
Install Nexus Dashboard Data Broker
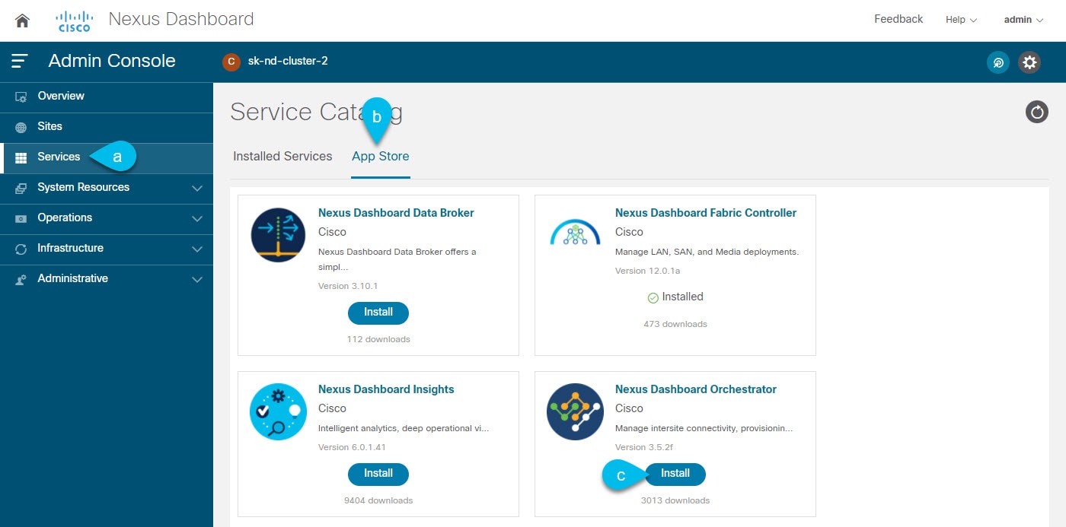(378, 313)
